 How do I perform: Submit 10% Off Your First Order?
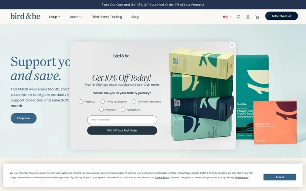tap(122, 131)
